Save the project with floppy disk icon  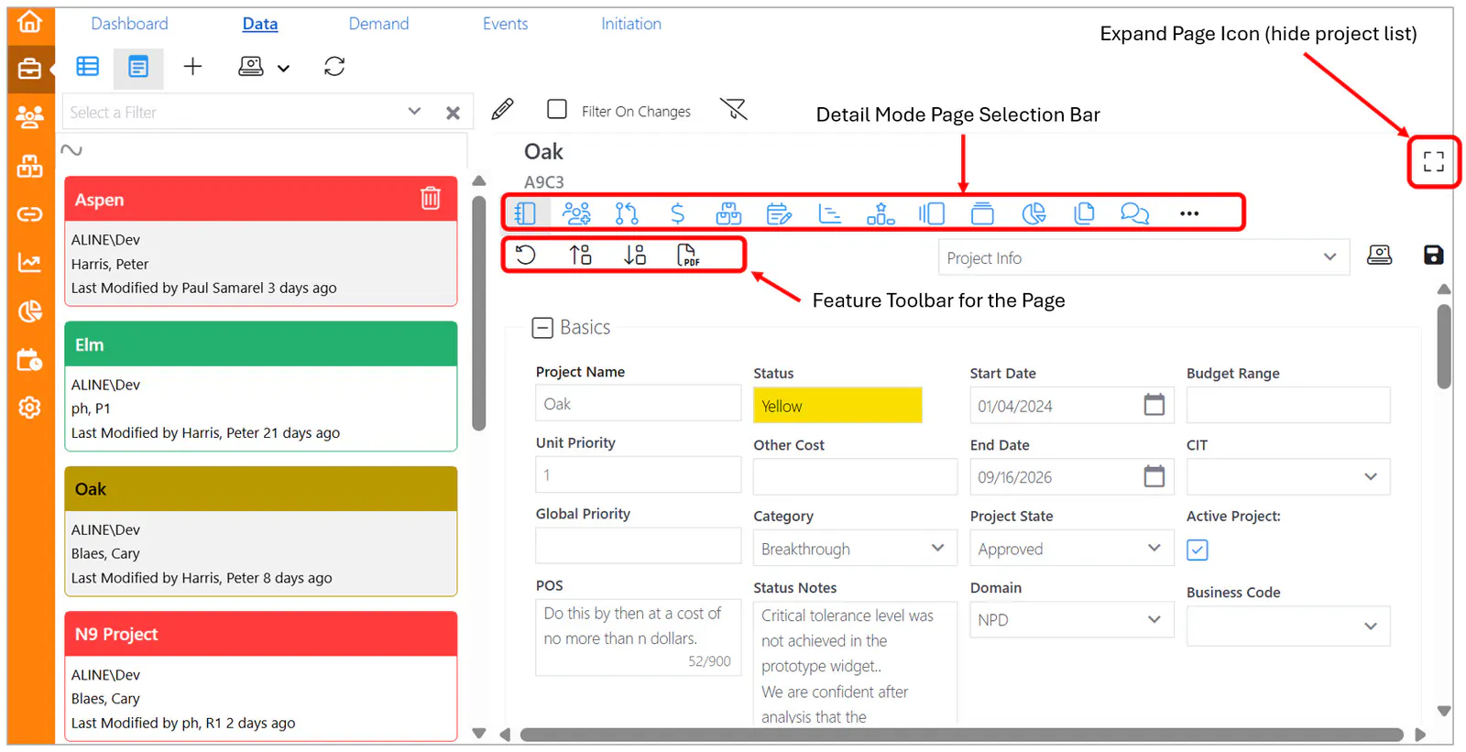tap(1434, 255)
